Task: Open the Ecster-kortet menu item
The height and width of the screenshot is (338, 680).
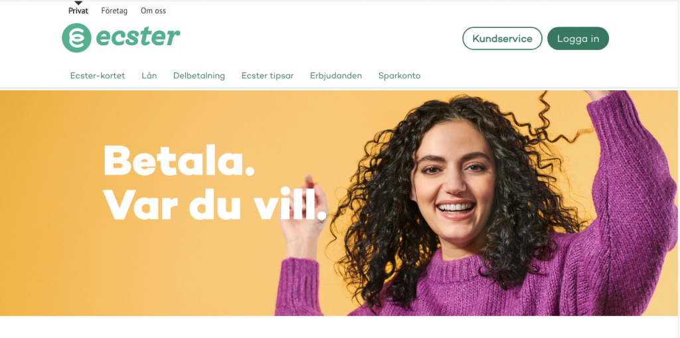Action: [x=98, y=76]
